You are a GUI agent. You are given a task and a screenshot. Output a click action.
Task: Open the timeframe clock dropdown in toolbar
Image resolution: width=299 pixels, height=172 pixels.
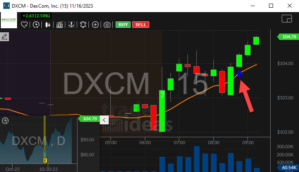[x=37, y=25]
